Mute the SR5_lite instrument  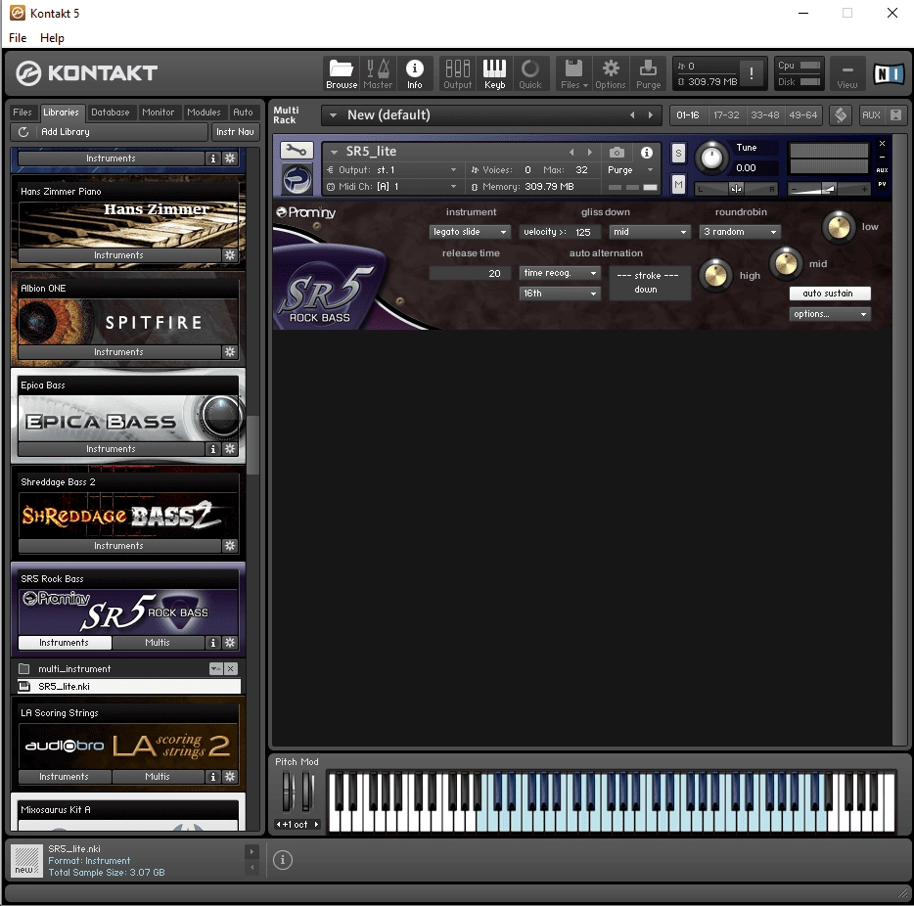(x=678, y=185)
